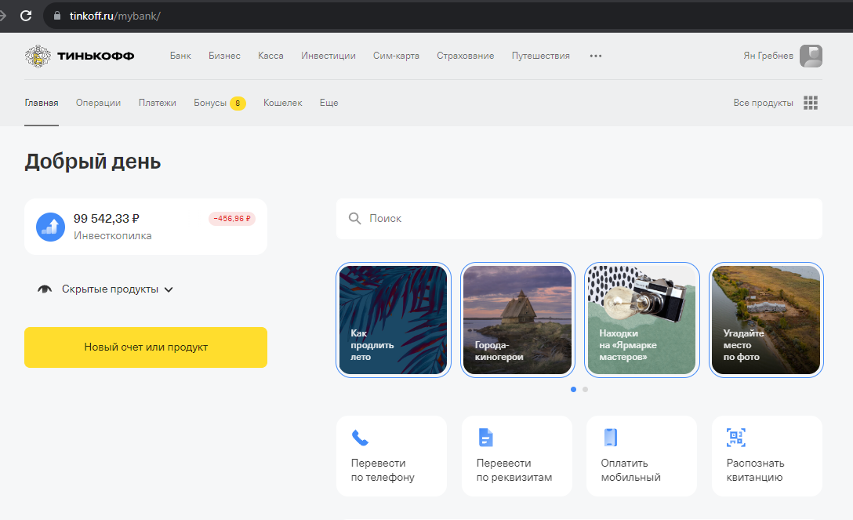This screenshot has height=520, width=853.
Task: Click the Распознать квитанцию card label
Action: pos(755,470)
